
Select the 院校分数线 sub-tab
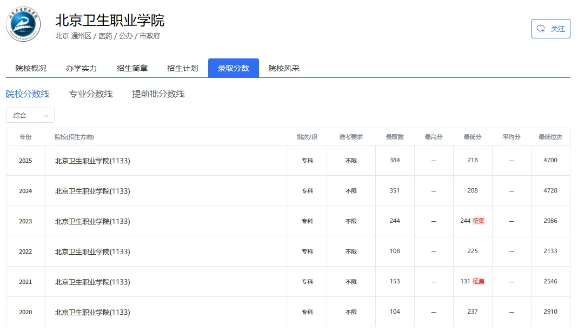point(28,94)
